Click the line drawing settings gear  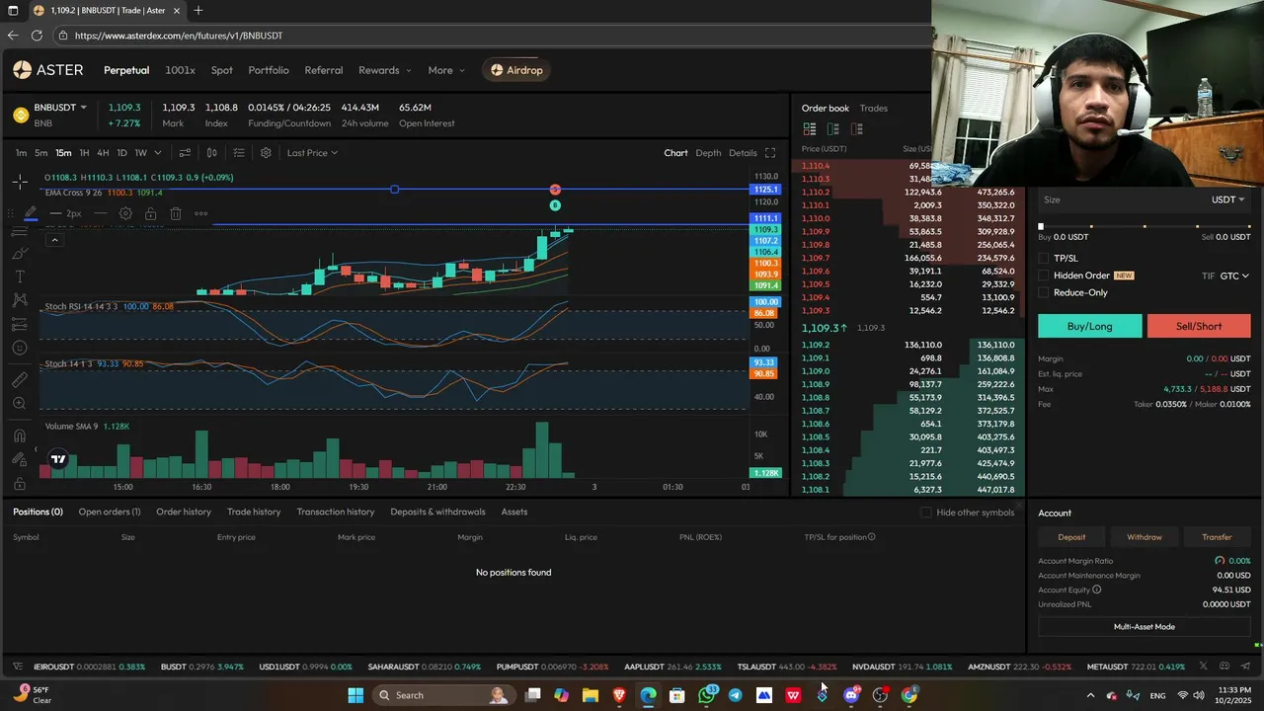coord(125,213)
